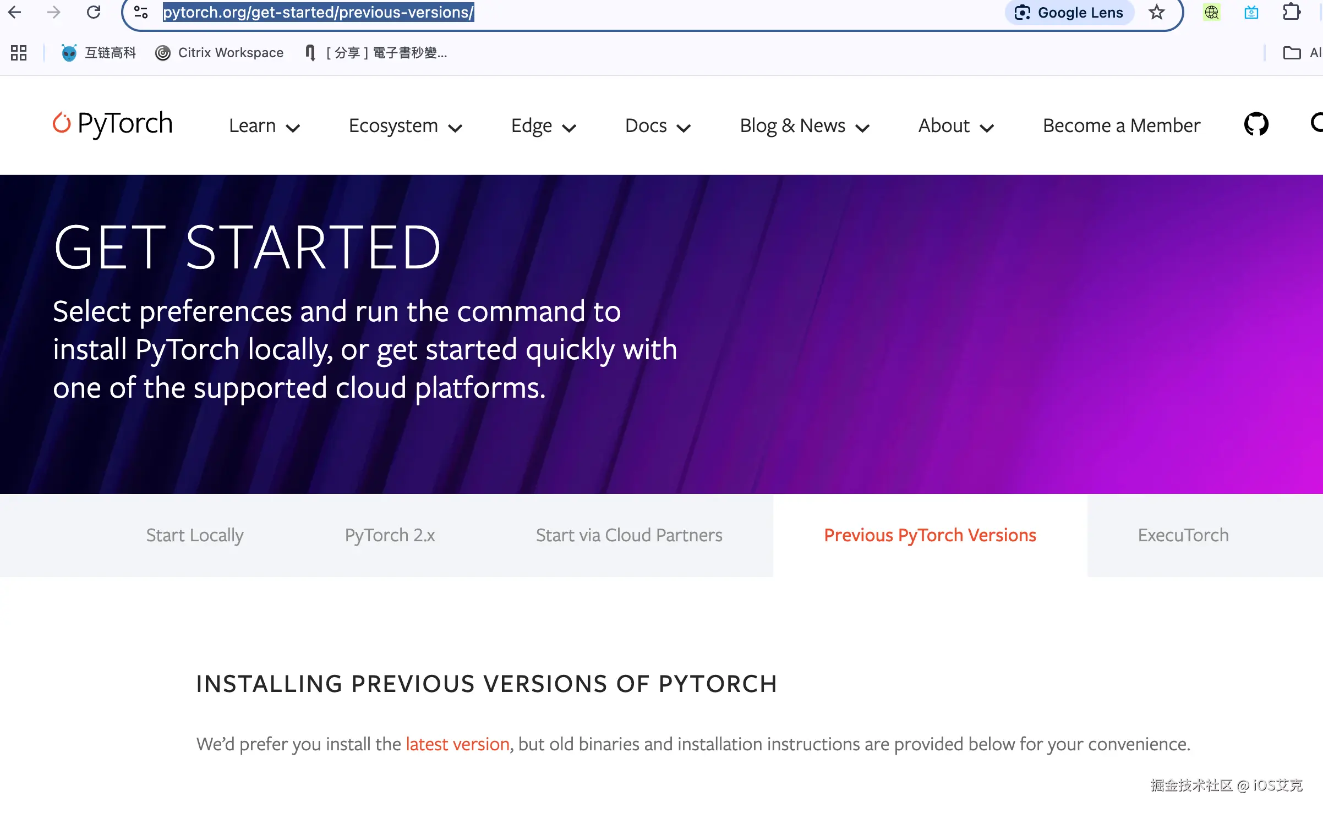This screenshot has width=1323, height=813.
Task: Open site information icon in address bar
Action: (x=141, y=12)
